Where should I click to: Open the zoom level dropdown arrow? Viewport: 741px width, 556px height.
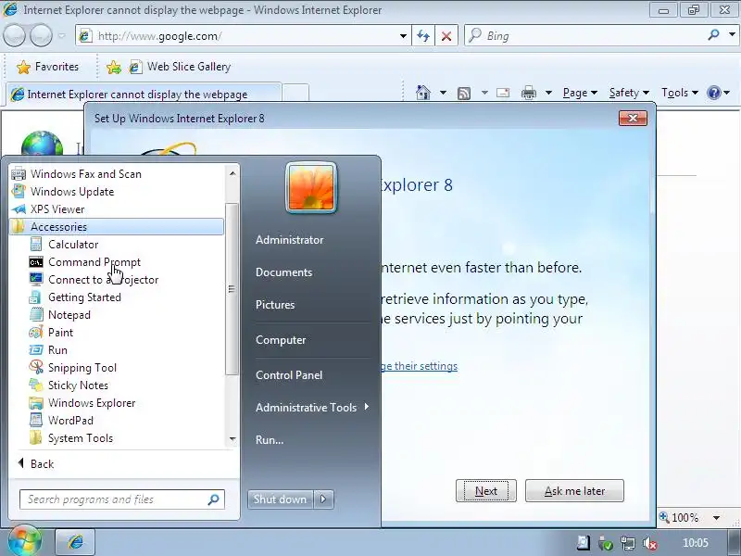[x=716, y=518]
